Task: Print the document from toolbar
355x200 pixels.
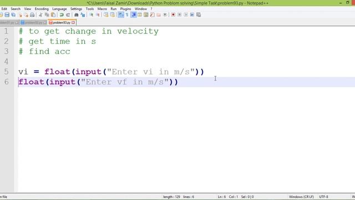Action: pos(32,15)
